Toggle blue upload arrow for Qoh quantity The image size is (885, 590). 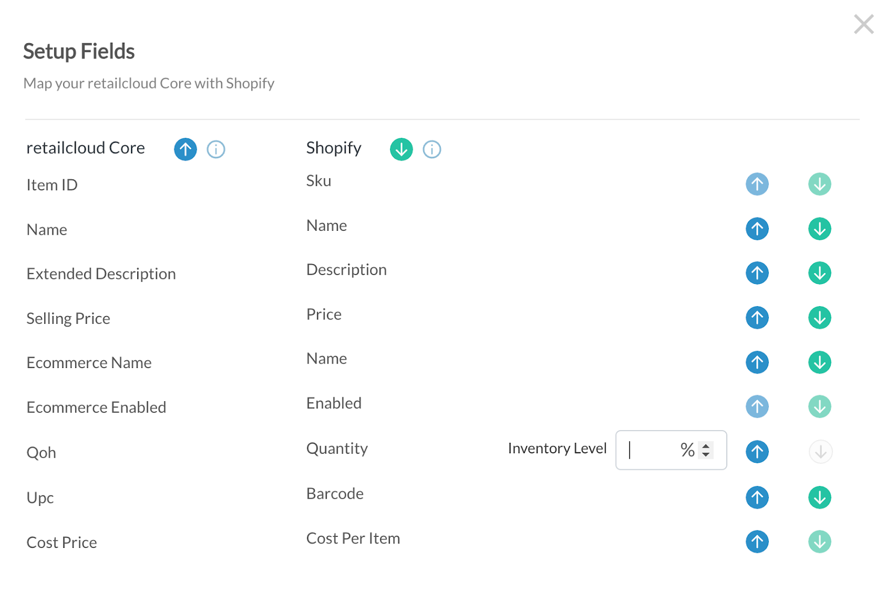[x=757, y=452]
